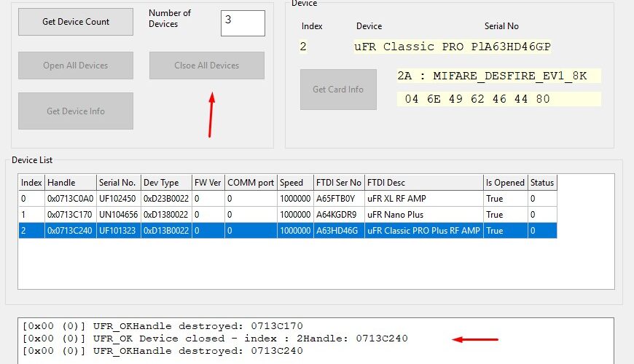
Task: Click card type 2A : MIFARE_DESFIRE_EV1_8K
Action: tap(499, 76)
